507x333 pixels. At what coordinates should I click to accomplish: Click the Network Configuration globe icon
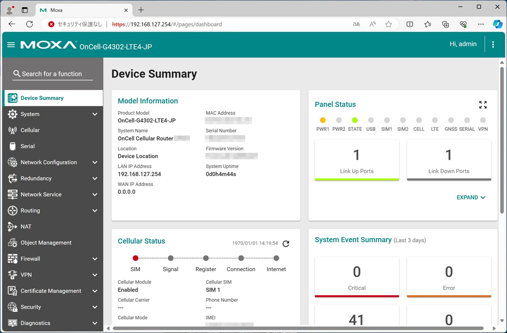pyautogui.click(x=13, y=162)
